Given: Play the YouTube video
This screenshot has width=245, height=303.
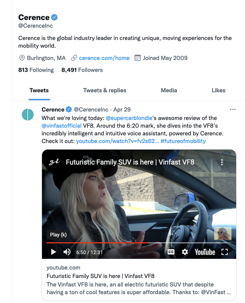Looking at the screenshot, I should [x=54, y=252].
